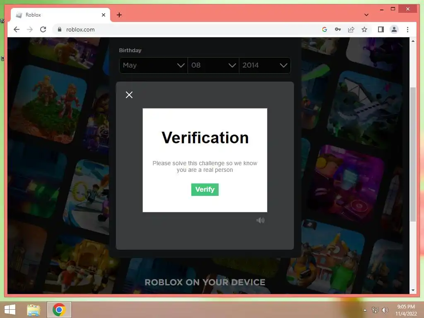Go back to the previous page in Chrome

coord(17,29)
